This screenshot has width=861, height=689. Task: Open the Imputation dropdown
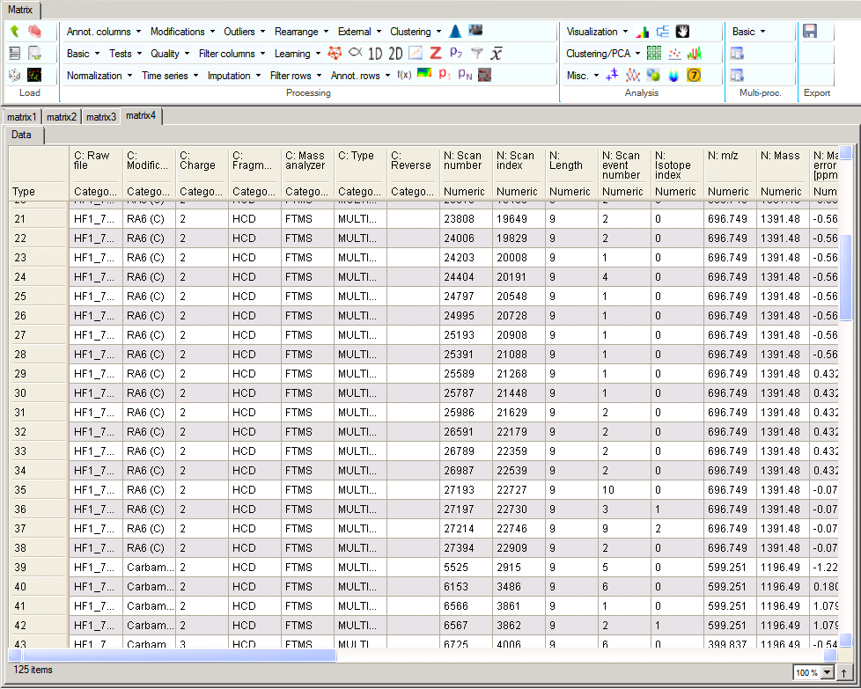tap(233, 76)
